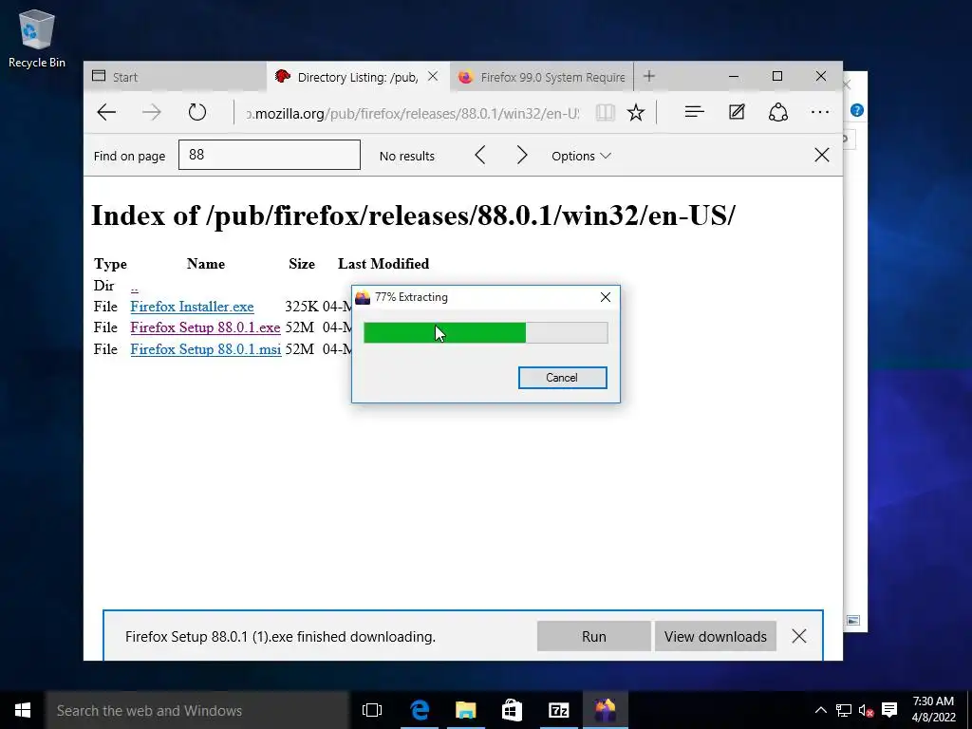This screenshot has height=729, width=972.
Task: Click the blue help icon in background window
Action: pyautogui.click(x=857, y=110)
